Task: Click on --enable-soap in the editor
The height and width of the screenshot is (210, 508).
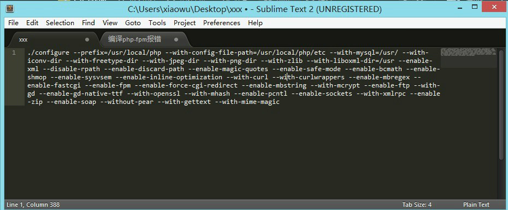Action: (71, 102)
